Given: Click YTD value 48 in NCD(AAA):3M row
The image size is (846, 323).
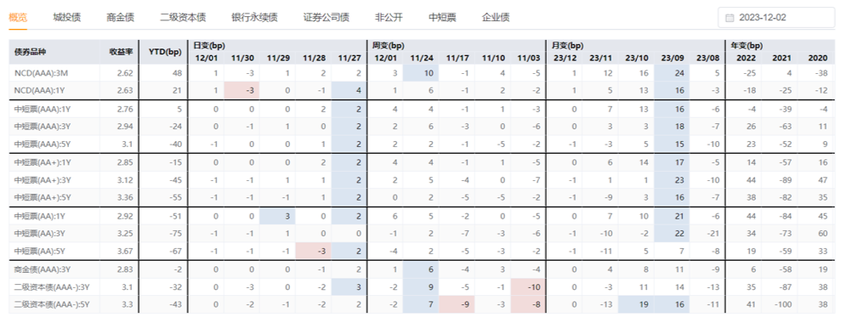Looking at the screenshot, I should pyautogui.click(x=177, y=73).
